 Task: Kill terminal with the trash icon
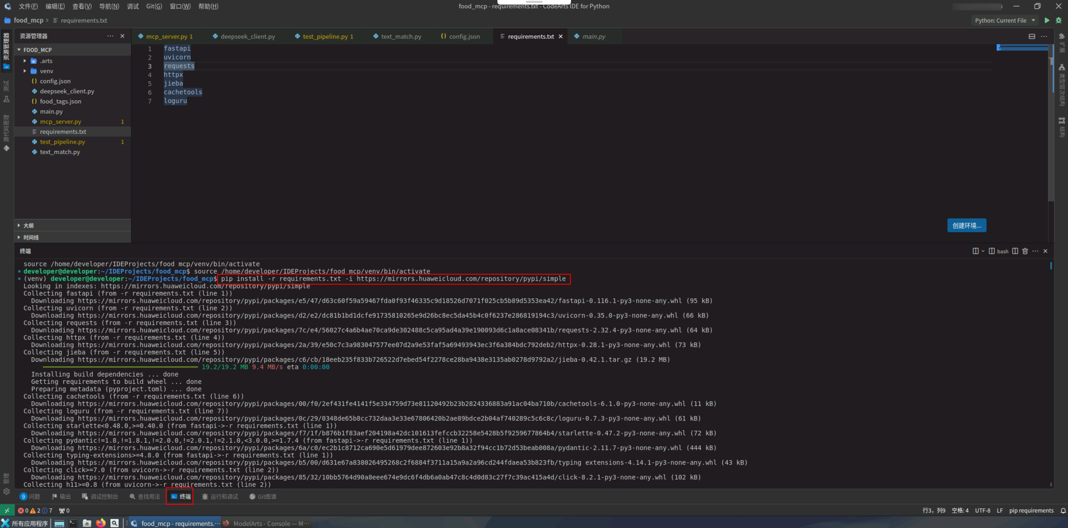click(x=1025, y=251)
